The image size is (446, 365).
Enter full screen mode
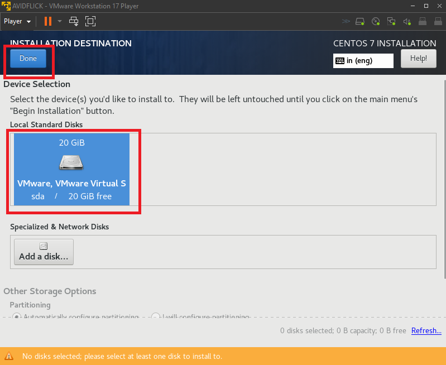tap(90, 21)
